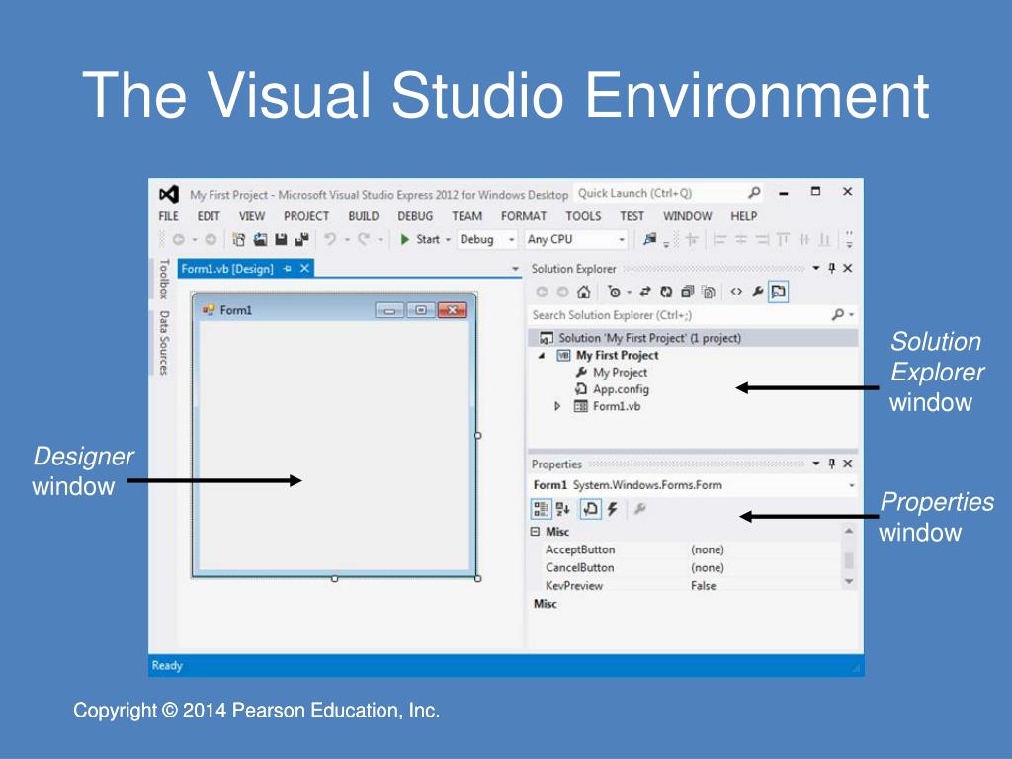This screenshot has height=759, width=1012.
Task: Click the View Code icon in Solution Explorer
Action: (736, 292)
